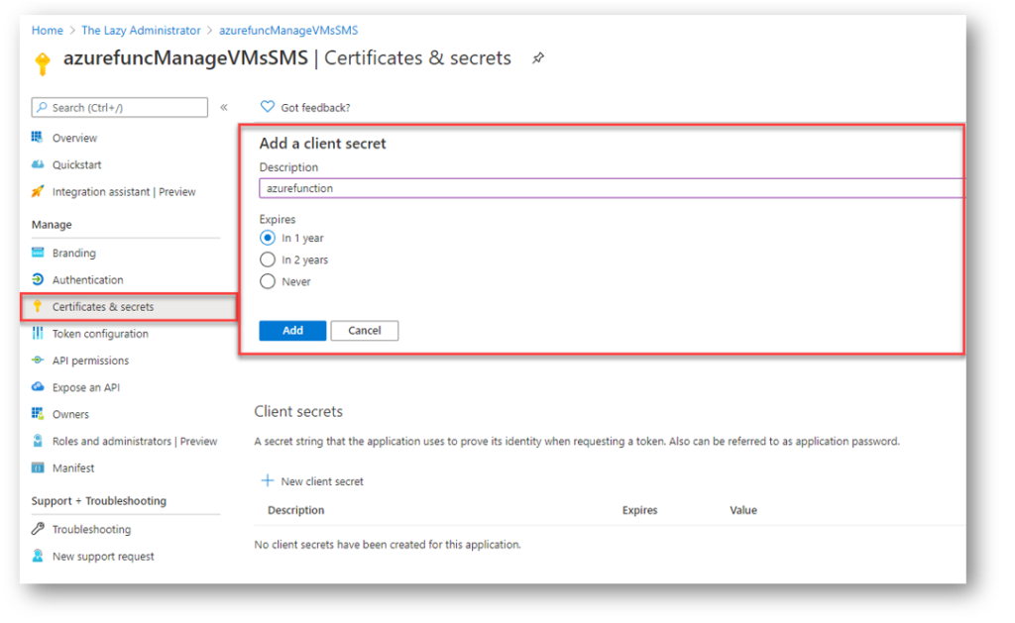The width and height of the screenshot is (1015, 623).
Task: Click the Integration assistant rocket icon
Action: [38, 191]
